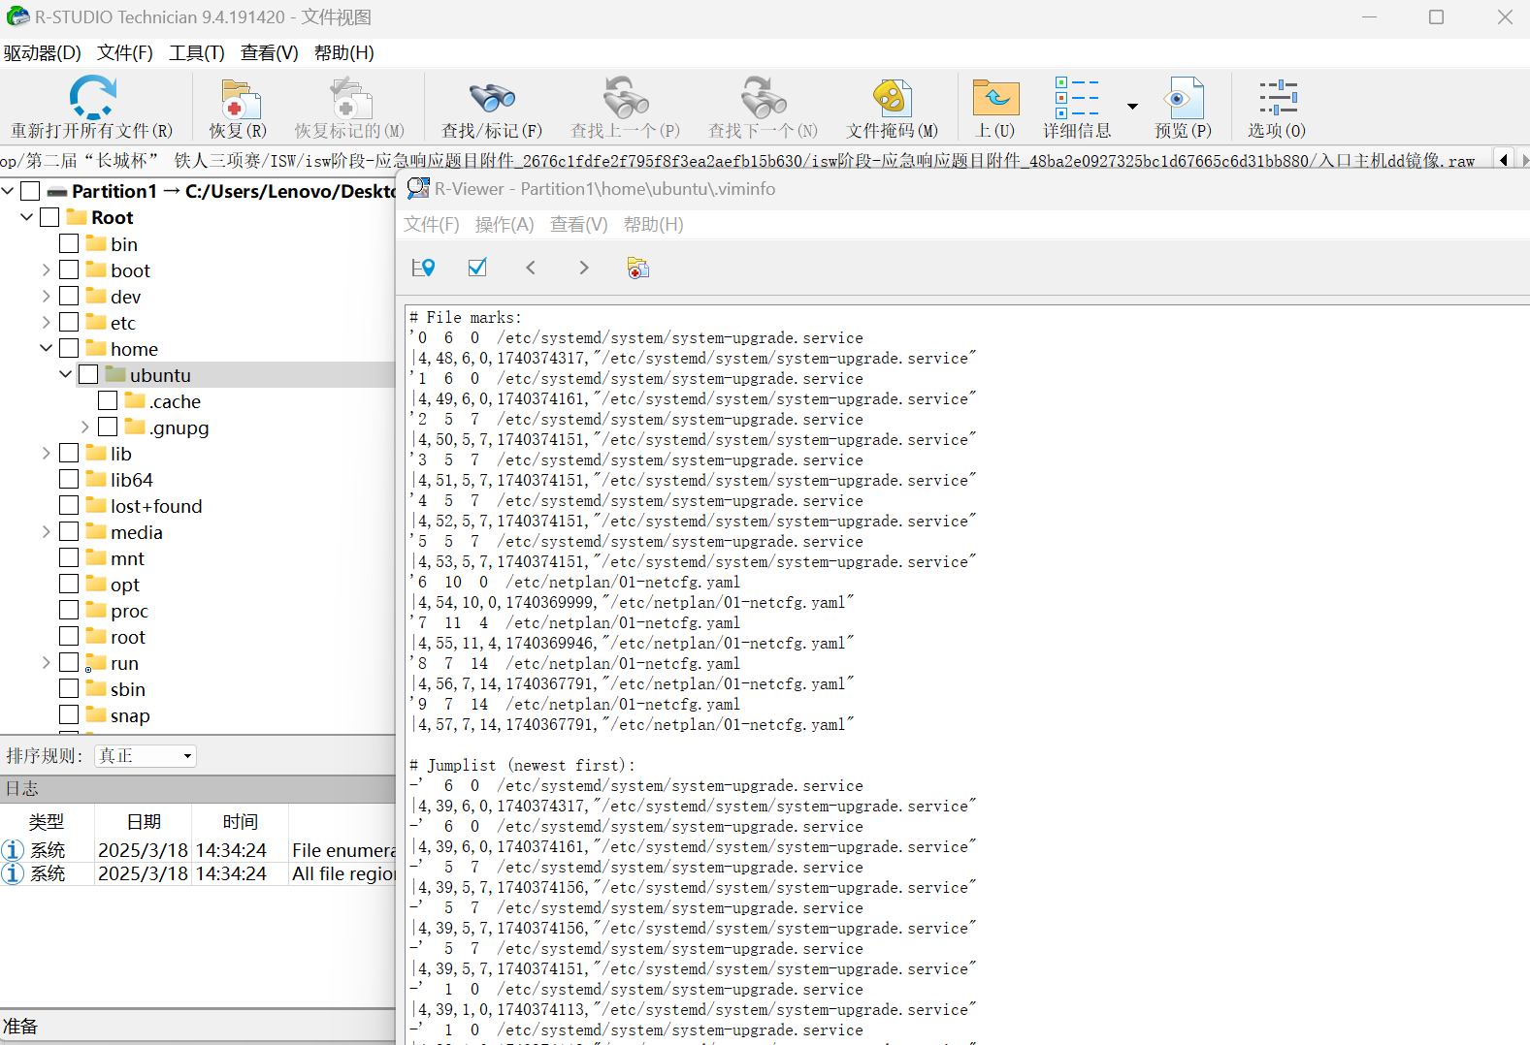Click the R-Viewer recover file icon

tap(637, 268)
